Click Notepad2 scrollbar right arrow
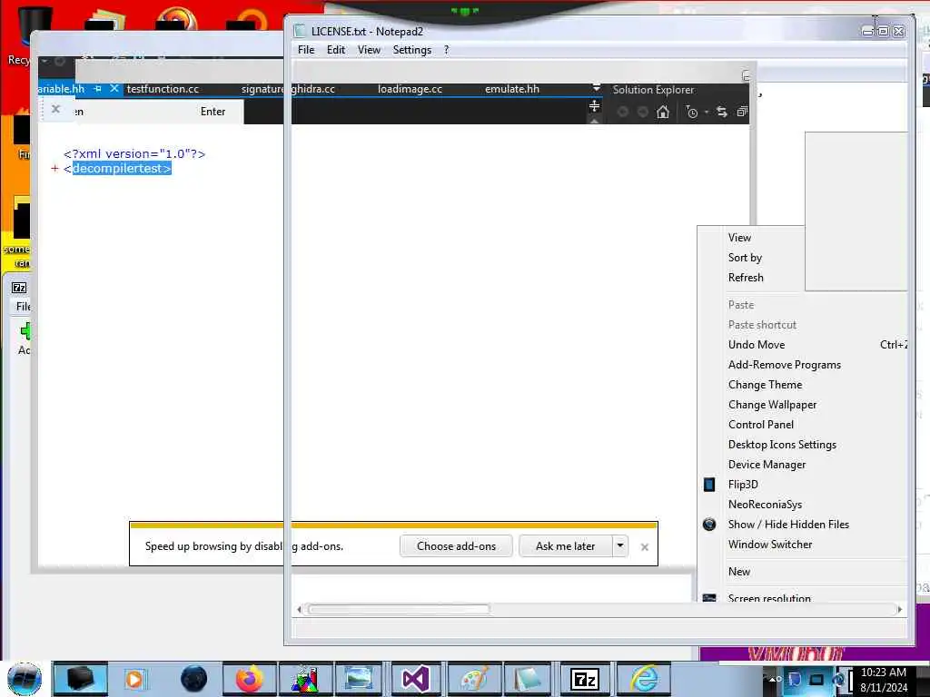The width and height of the screenshot is (930, 697). 900,609
